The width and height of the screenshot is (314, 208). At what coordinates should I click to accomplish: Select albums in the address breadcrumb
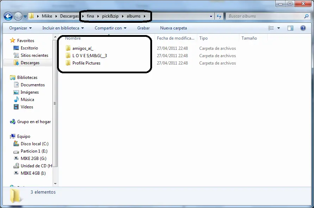click(133, 16)
